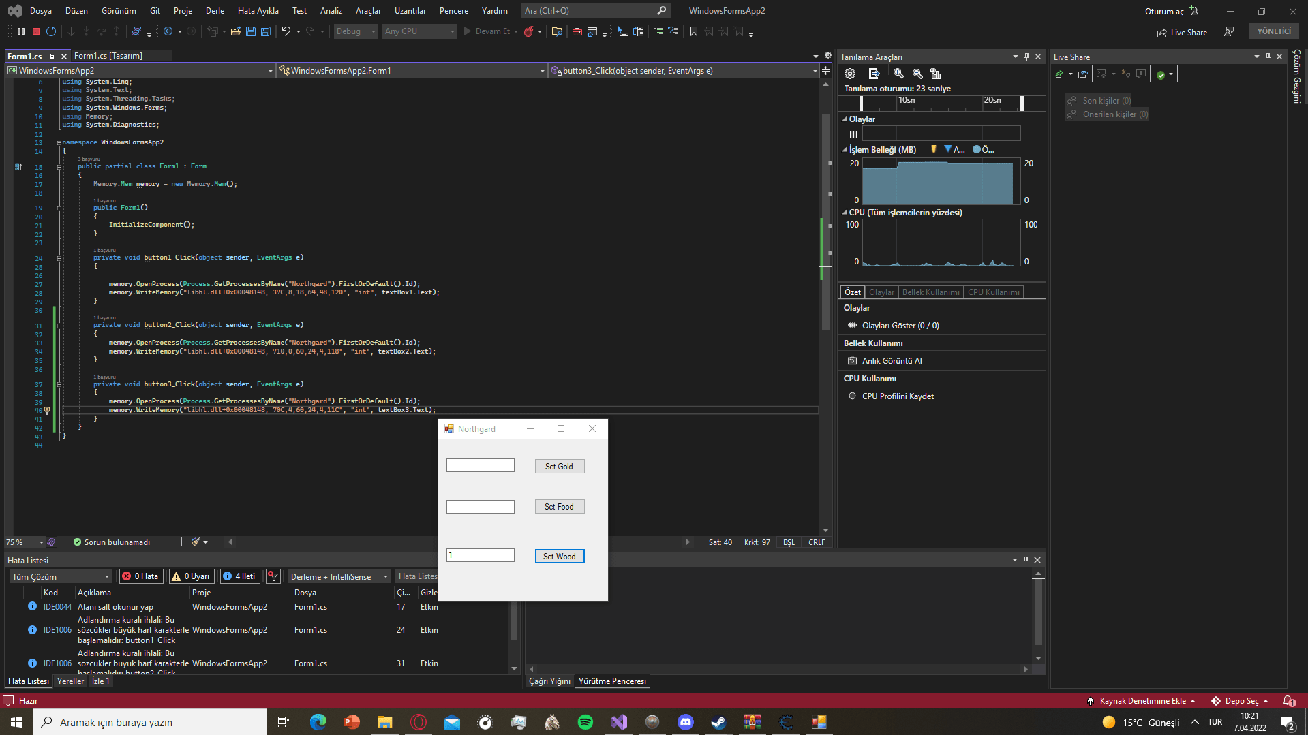Pause debugging with the Break All icon

coord(21,31)
